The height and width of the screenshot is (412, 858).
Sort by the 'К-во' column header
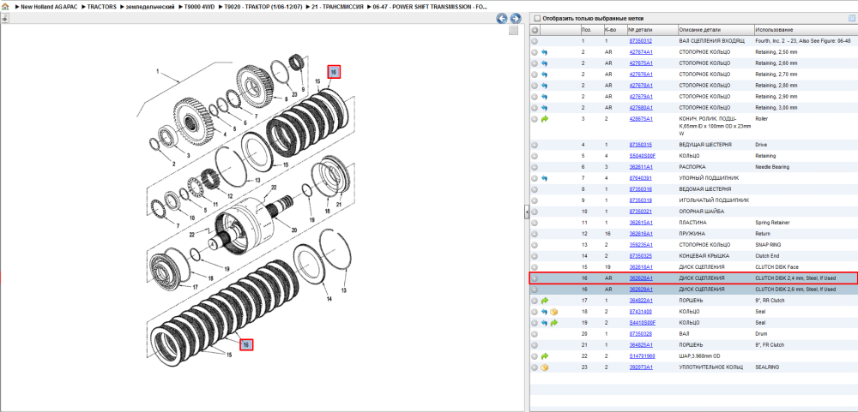[614, 30]
